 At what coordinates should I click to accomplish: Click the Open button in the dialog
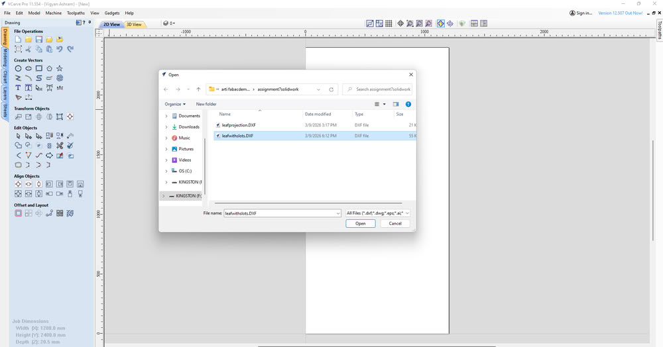360,224
